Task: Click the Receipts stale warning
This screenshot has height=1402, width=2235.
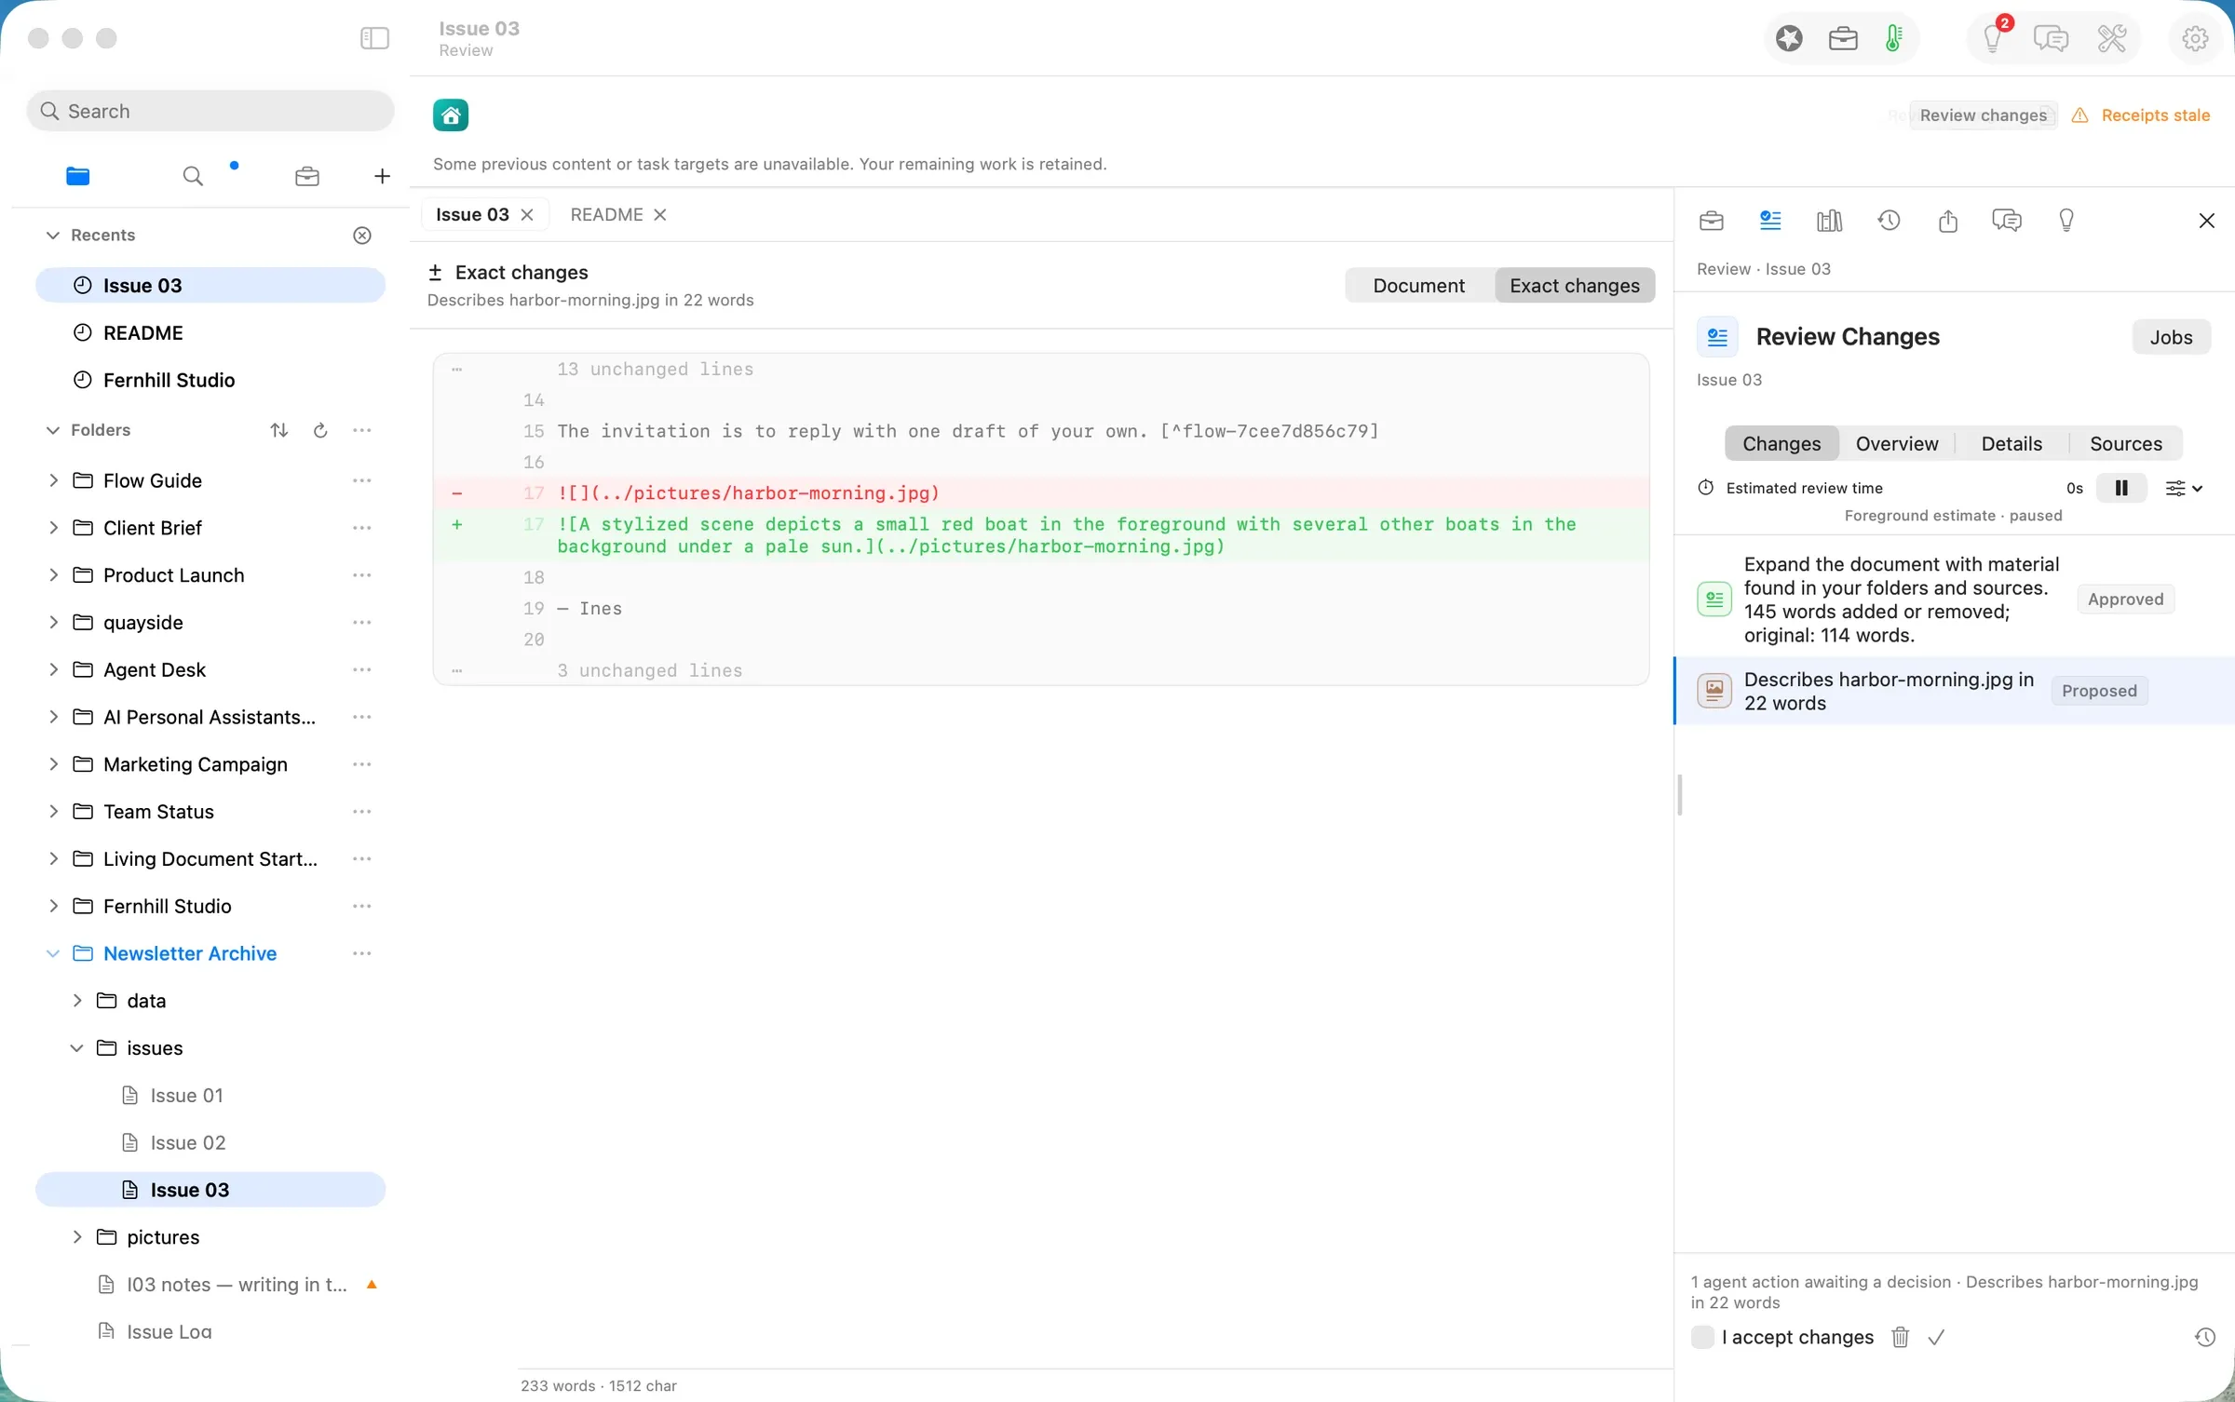Action: (2141, 115)
